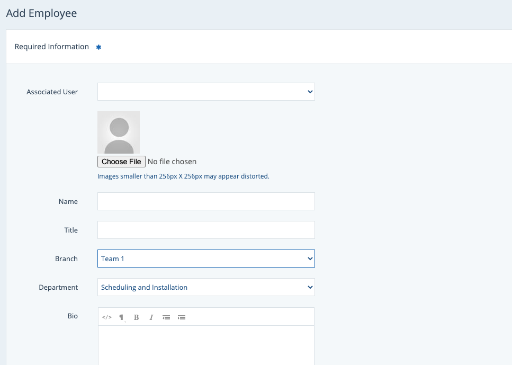Click the image size warning hint text
The image size is (512, 365).
(183, 176)
